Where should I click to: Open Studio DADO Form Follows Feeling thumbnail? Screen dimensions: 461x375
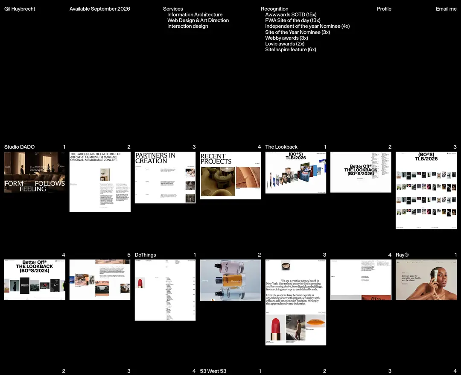(x=35, y=173)
